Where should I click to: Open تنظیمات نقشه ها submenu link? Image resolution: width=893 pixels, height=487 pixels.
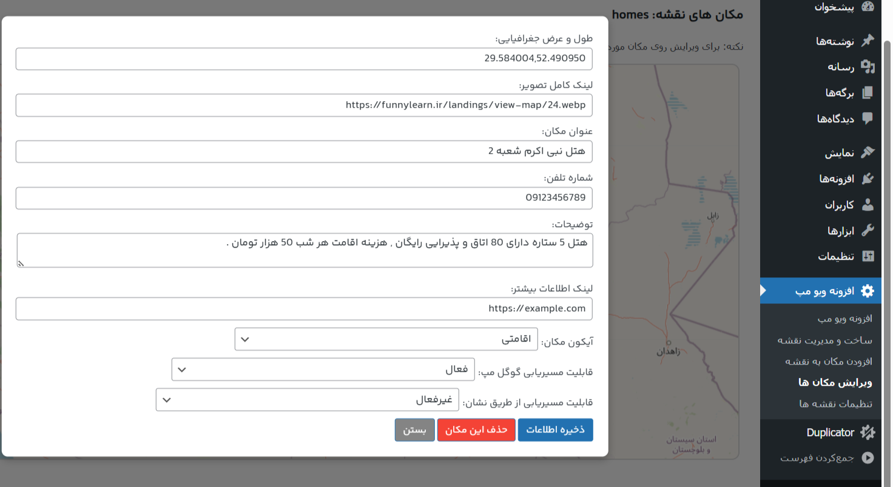point(836,404)
